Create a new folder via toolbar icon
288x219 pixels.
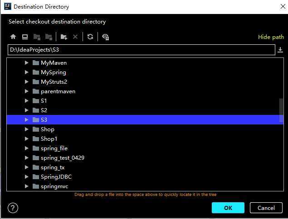click(64, 37)
